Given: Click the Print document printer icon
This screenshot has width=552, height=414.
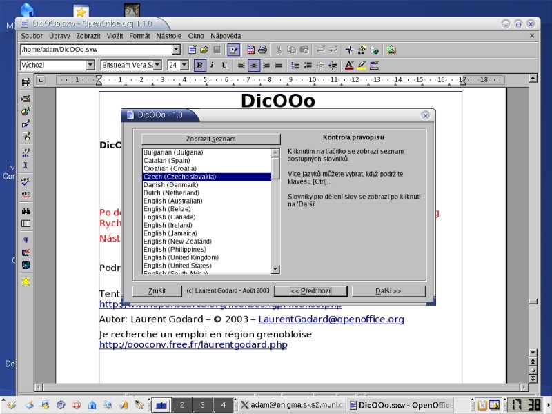Looking at the screenshot, I should tap(262, 50).
